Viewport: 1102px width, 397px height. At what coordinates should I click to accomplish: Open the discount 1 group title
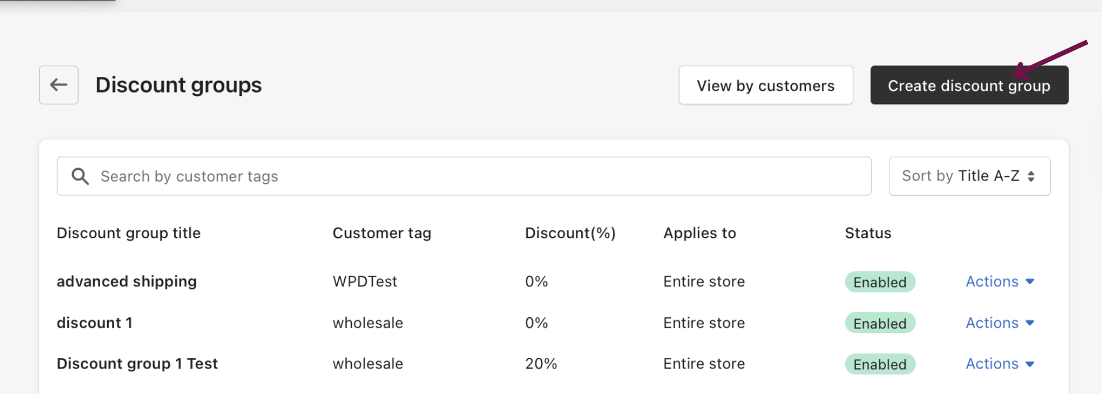coord(94,323)
